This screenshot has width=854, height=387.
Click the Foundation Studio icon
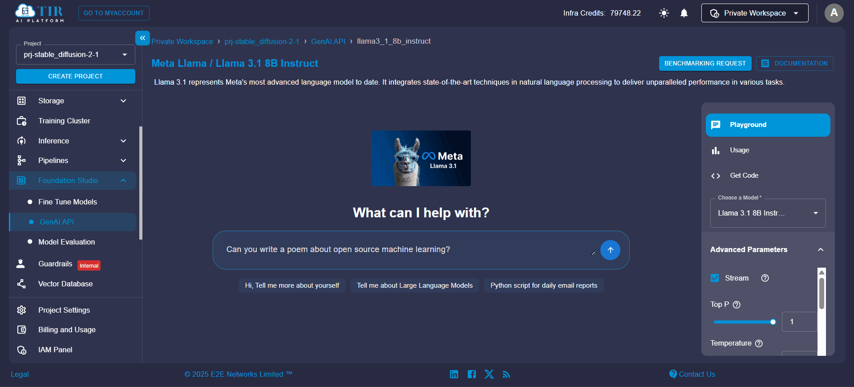click(x=21, y=180)
